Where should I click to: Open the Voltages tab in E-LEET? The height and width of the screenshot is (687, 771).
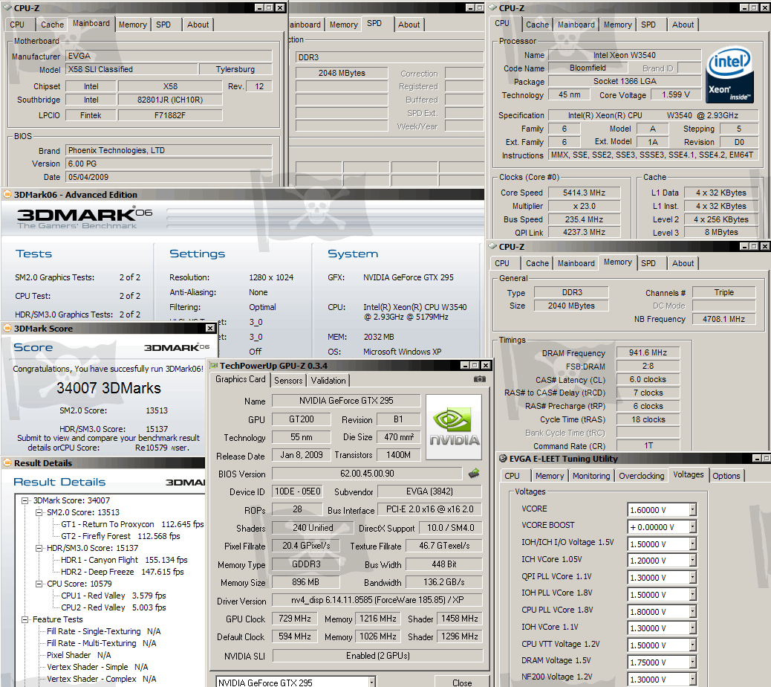click(688, 474)
